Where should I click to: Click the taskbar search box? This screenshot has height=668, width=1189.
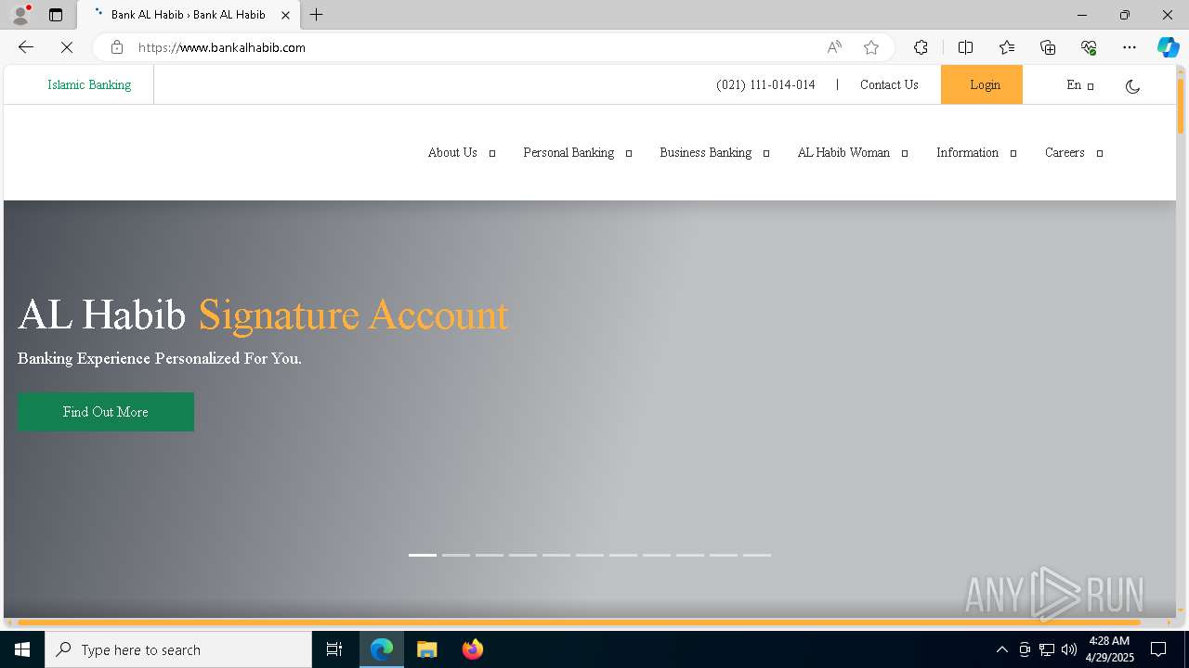(178, 649)
